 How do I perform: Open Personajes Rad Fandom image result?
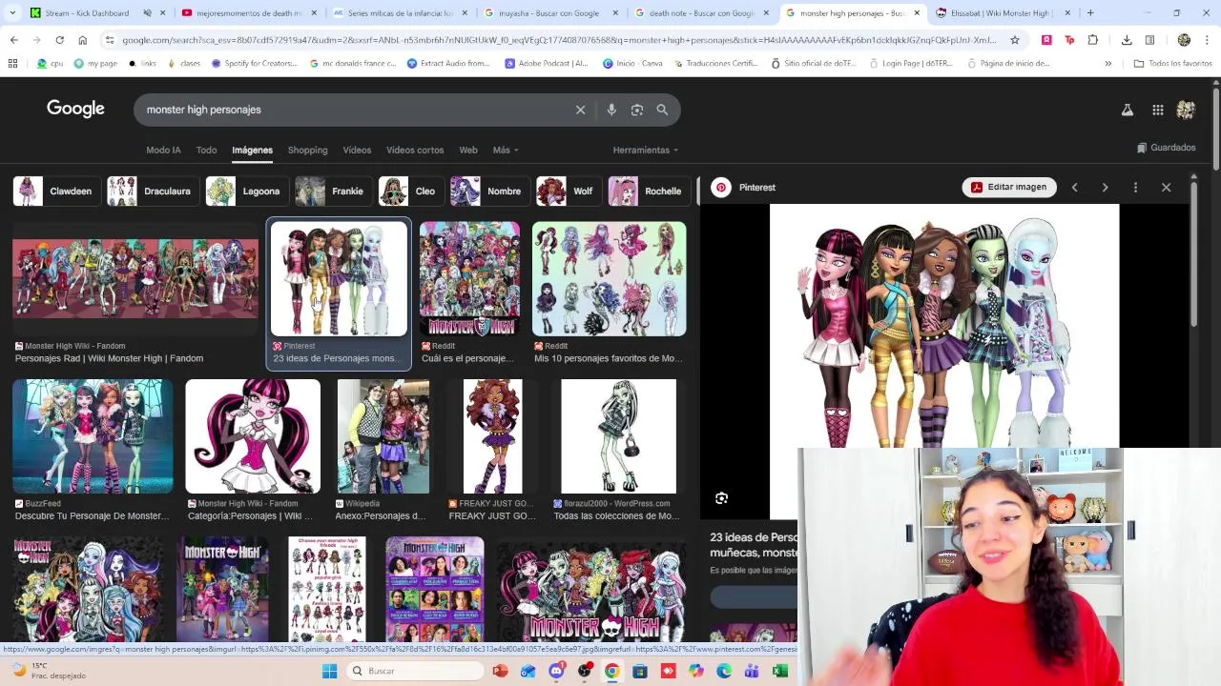(x=135, y=279)
